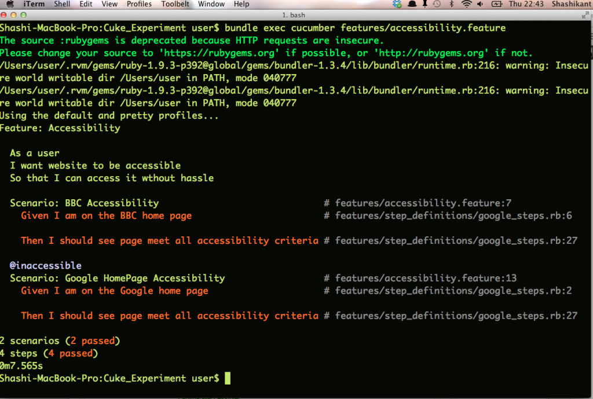Screen dimensions: 593x399
Task: Click the 'google_steps.rb:2' file reference
Action: point(525,291)
